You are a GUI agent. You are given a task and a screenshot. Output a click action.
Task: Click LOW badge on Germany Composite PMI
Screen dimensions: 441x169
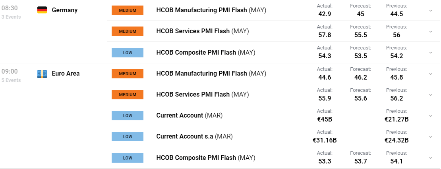128,52
